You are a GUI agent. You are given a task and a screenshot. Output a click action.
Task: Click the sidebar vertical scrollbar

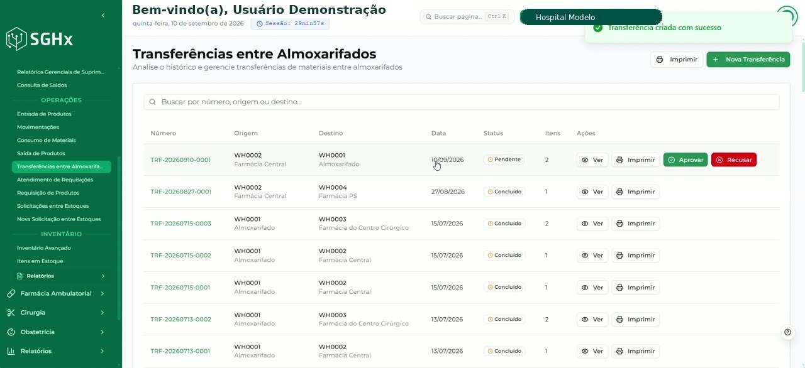(118, 239)
